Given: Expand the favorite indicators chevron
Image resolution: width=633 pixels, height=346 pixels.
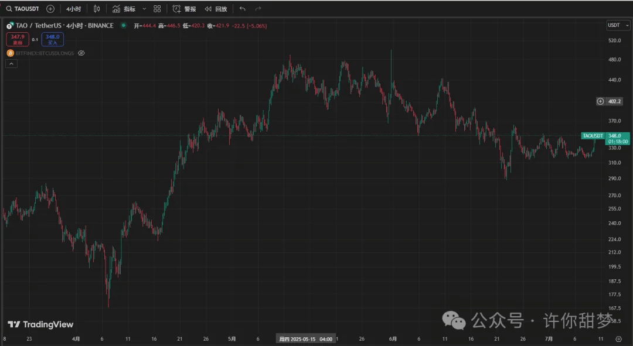Looking at the screenshot, I should coord(144,8).
